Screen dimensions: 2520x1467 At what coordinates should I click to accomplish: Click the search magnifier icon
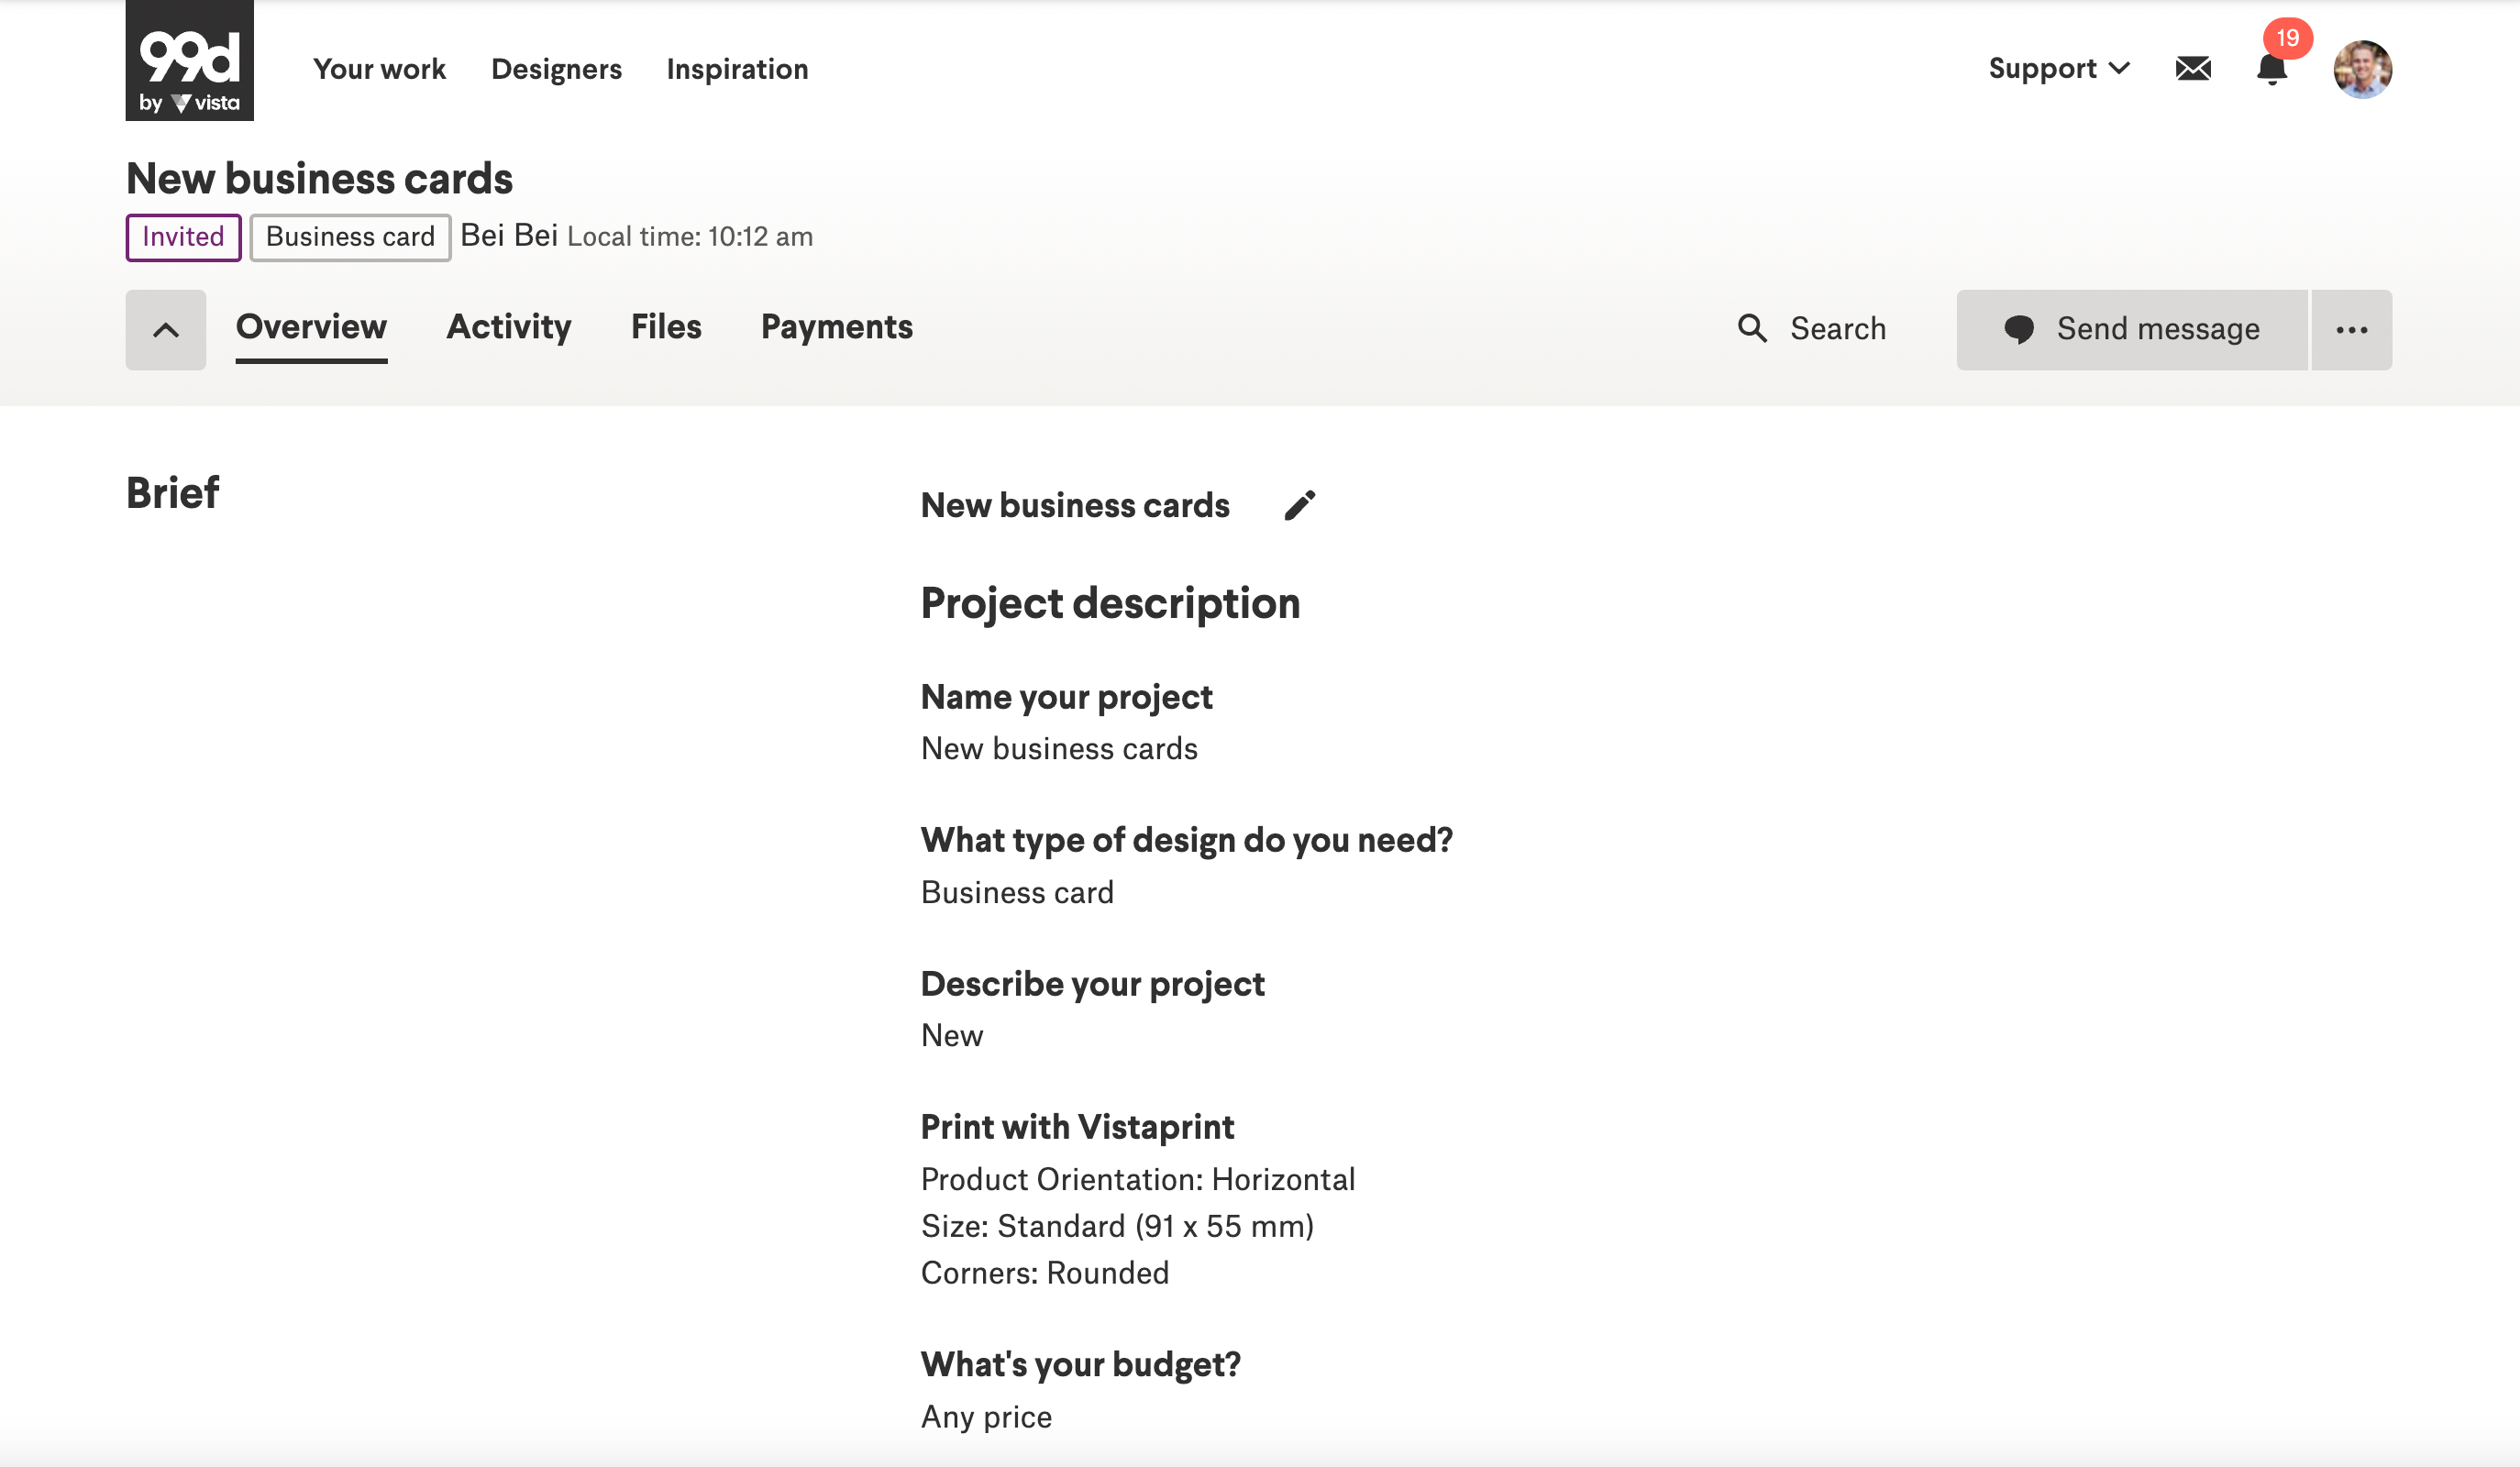point(1752,329)
